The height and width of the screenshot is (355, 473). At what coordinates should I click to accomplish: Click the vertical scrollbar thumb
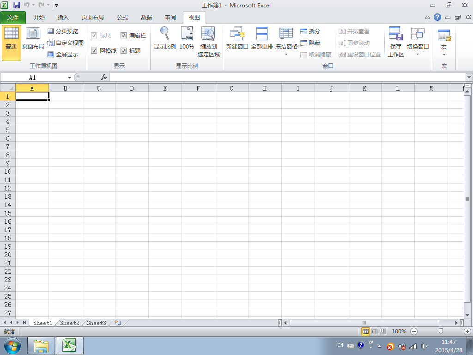tap(467, 199)
